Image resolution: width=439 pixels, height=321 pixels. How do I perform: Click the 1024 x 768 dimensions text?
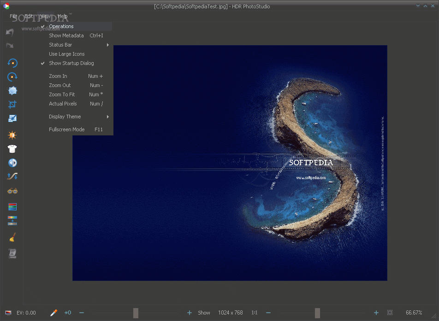tap(231, 313)
